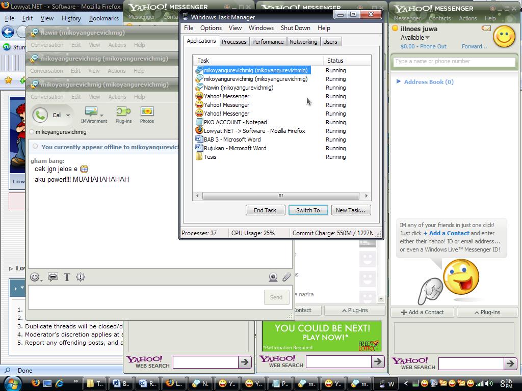522x391 pixels.
Task: Open the IMVironment icon in chat window
Action: pyautogui.click(x=91, y=111)
